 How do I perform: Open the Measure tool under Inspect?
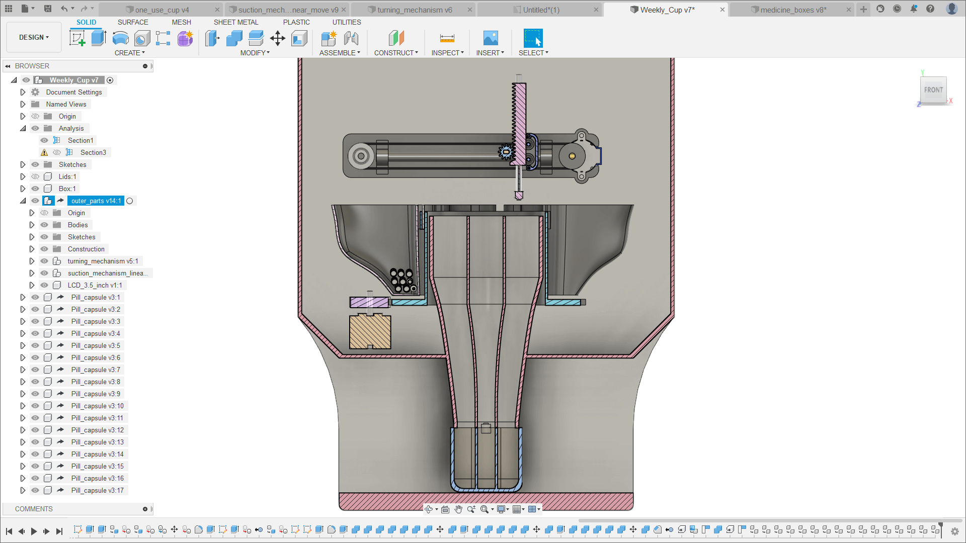pyautogui.click(x=447, y=38)
